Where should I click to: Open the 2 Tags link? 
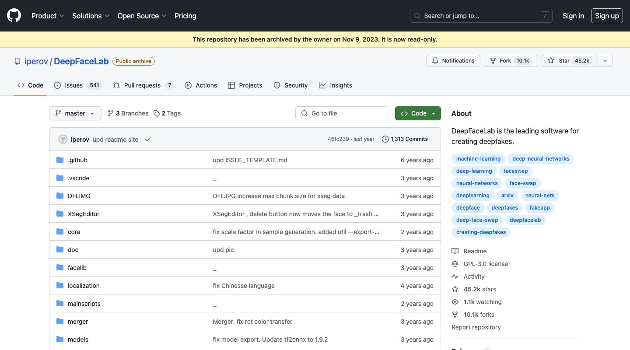pyautogui.click(x=167, y=113)
